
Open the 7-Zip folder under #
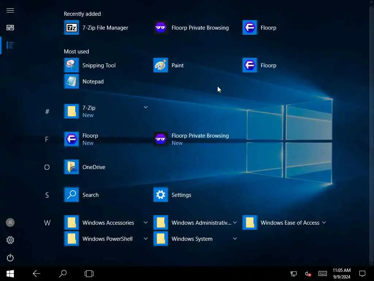point(106,111)
